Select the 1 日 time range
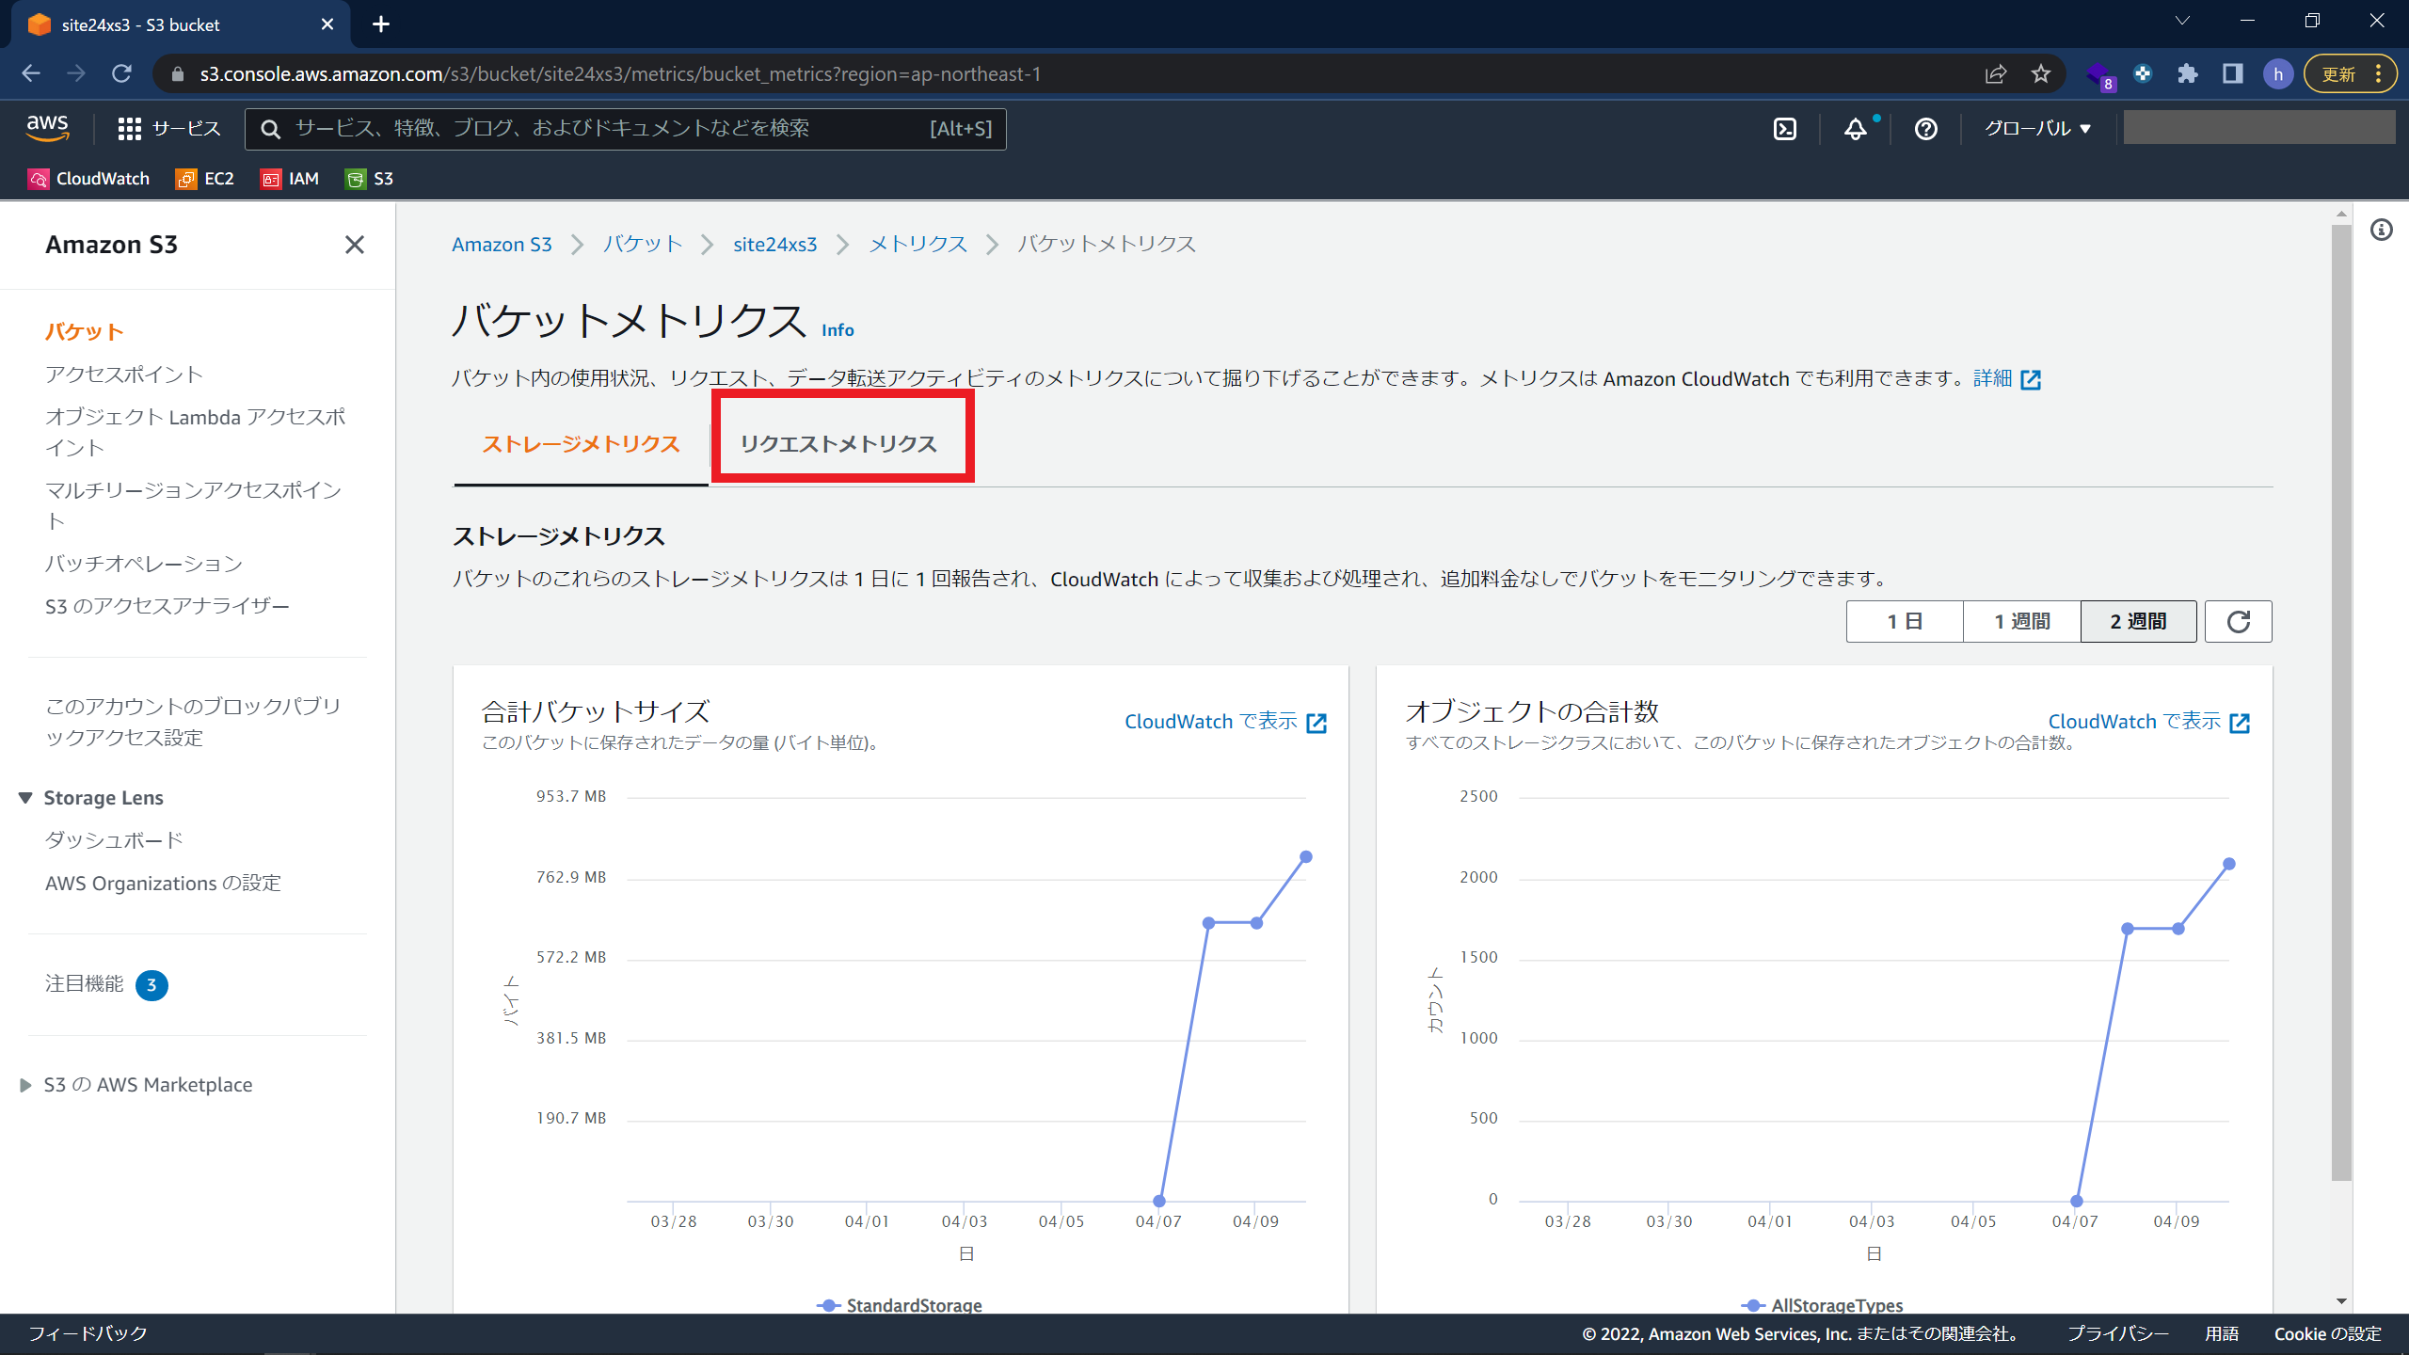The height and width of the screenshot is (1355, 2409). click(x=1905, y=622)
